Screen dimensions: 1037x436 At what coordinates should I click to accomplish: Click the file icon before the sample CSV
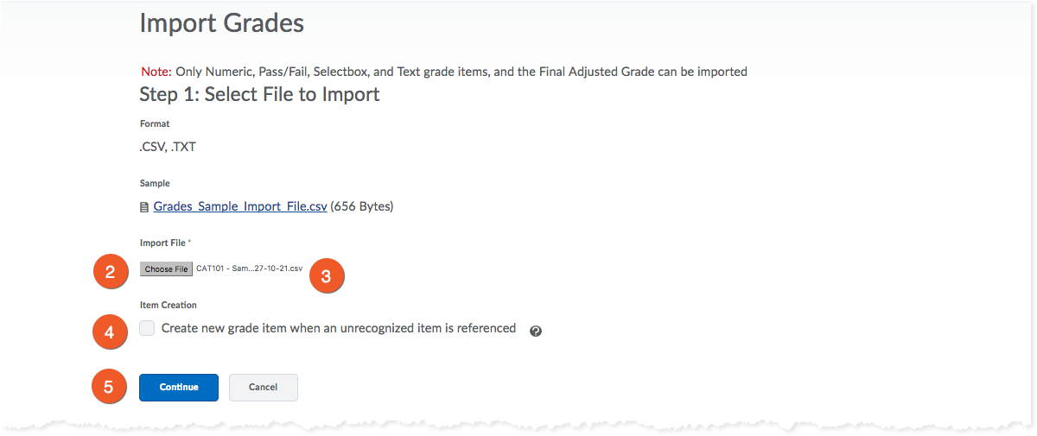pos(144,207)
